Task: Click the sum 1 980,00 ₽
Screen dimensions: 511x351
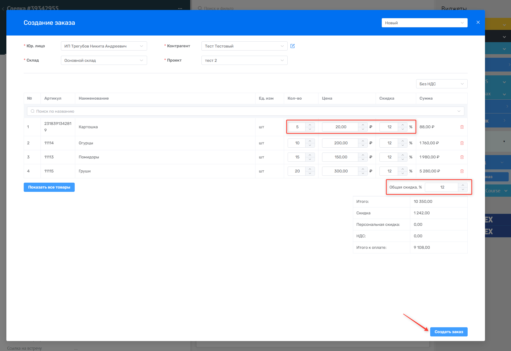Action: [429, 157]
